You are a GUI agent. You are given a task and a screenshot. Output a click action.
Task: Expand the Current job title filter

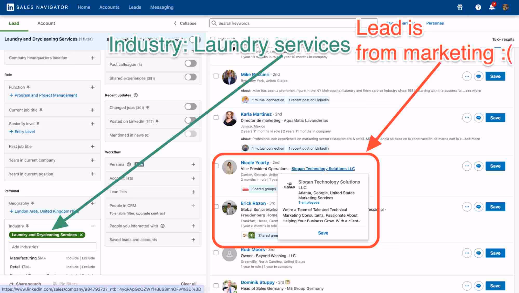(x=92, y=110)
